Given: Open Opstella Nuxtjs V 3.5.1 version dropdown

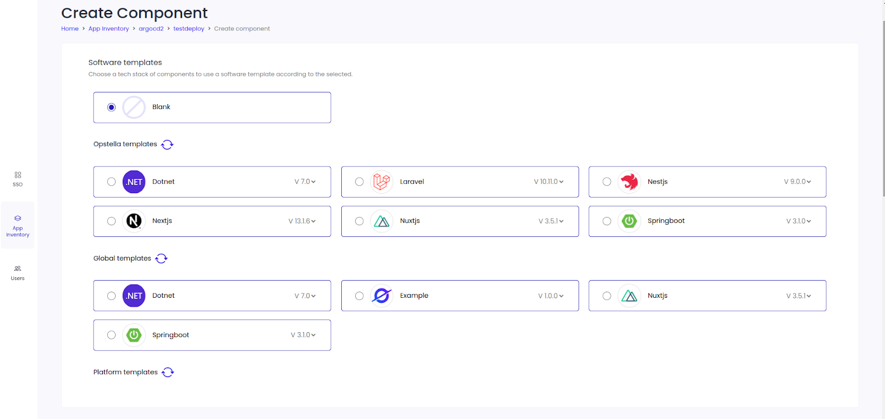Looking at the screenshot, I should click(551, 221).
